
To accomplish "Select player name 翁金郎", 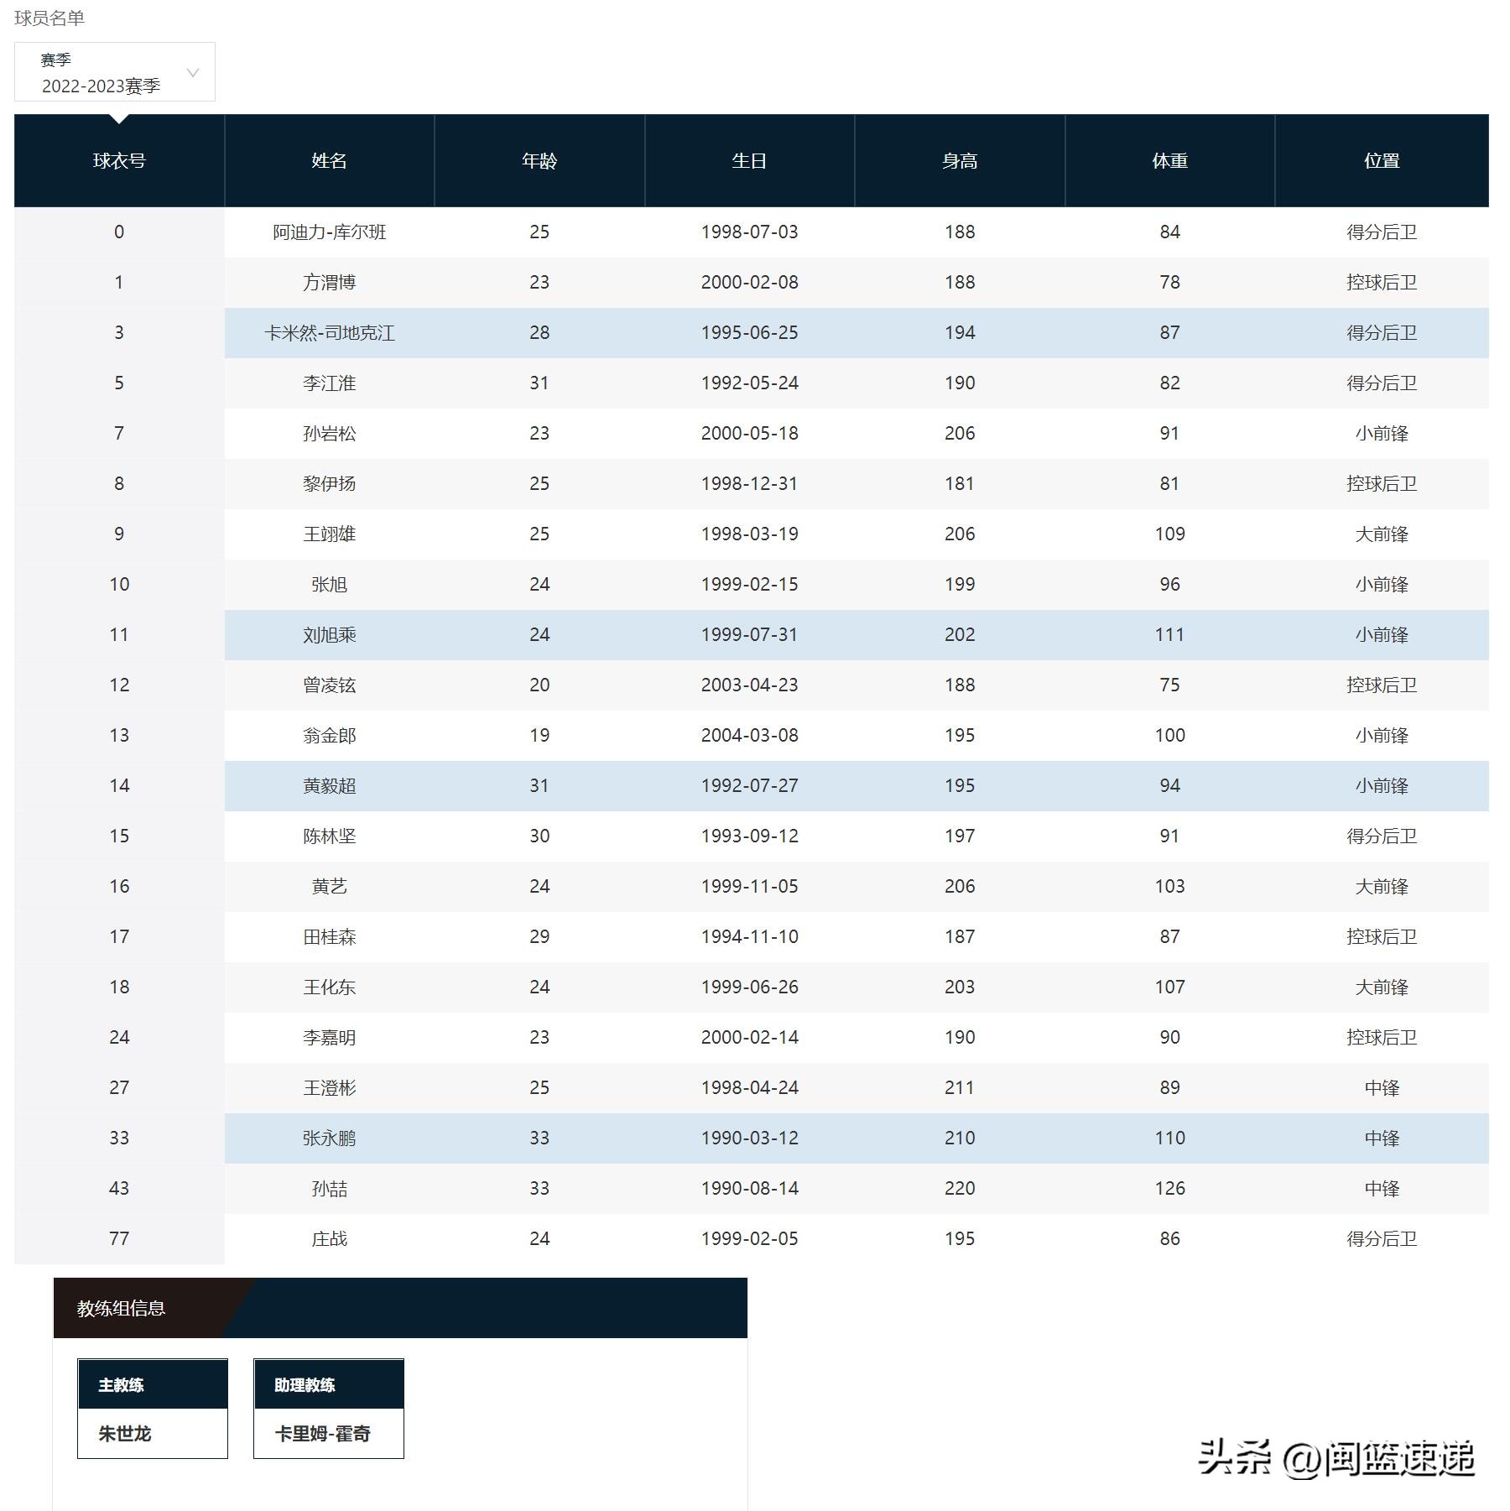I will pyautogui.click(x=329, y=736).
